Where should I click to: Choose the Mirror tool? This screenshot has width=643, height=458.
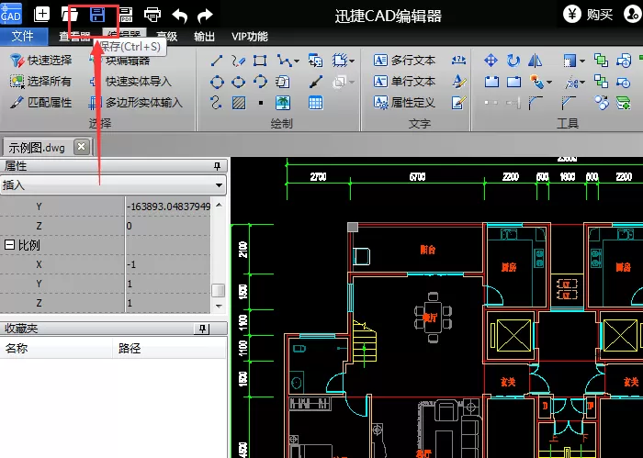click(535, 61)
